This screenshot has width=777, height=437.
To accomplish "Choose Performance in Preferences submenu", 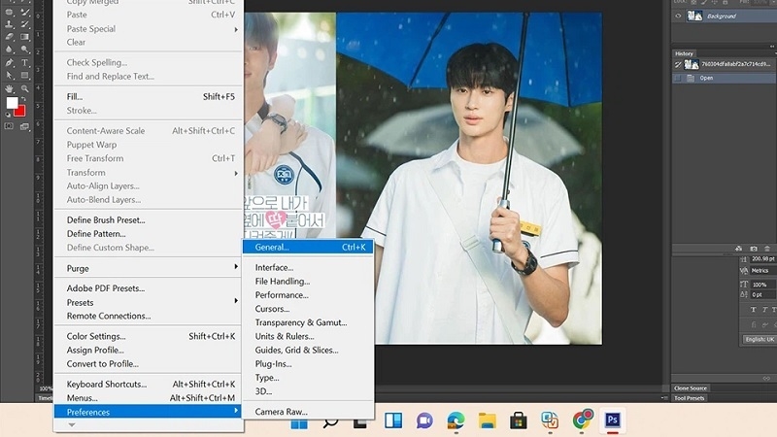I will pyautogui.click(x=282, y=295).
